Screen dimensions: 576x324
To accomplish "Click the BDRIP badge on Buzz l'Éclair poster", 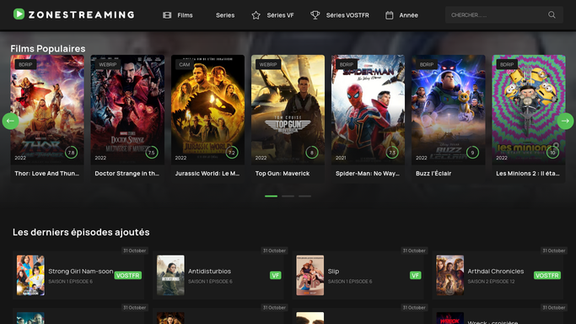I will coord(427,64).
